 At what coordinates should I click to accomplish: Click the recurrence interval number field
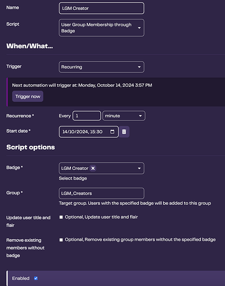(x=87, y=116)
